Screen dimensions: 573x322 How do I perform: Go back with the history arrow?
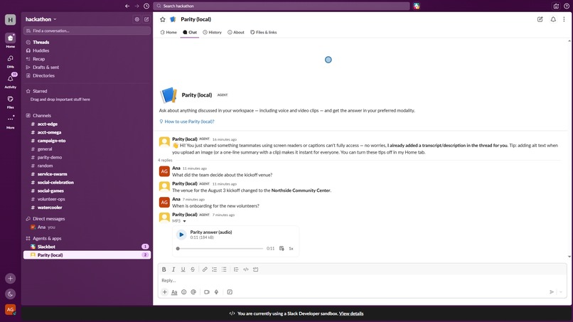point(127,6)
